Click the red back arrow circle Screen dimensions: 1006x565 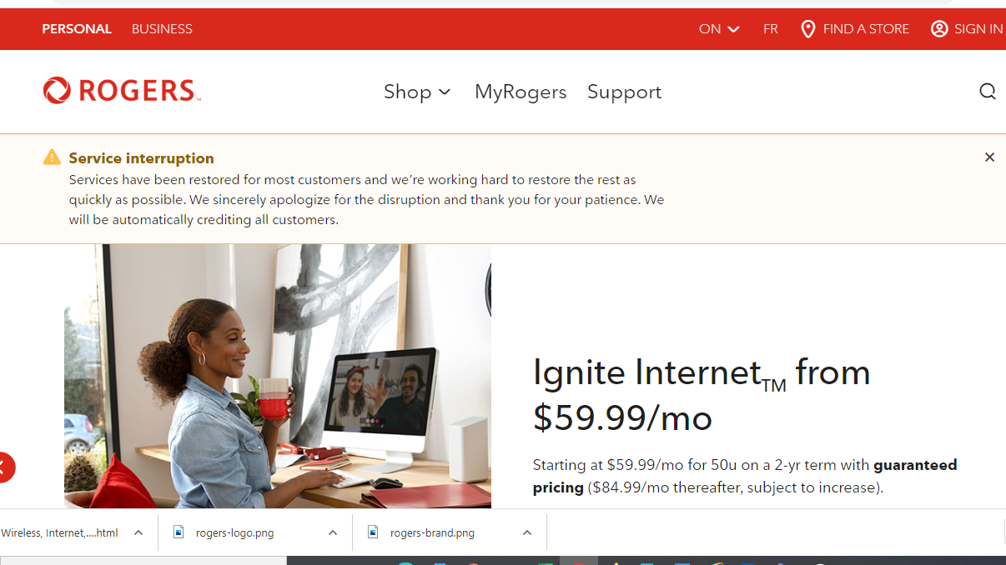coord(3,467)
